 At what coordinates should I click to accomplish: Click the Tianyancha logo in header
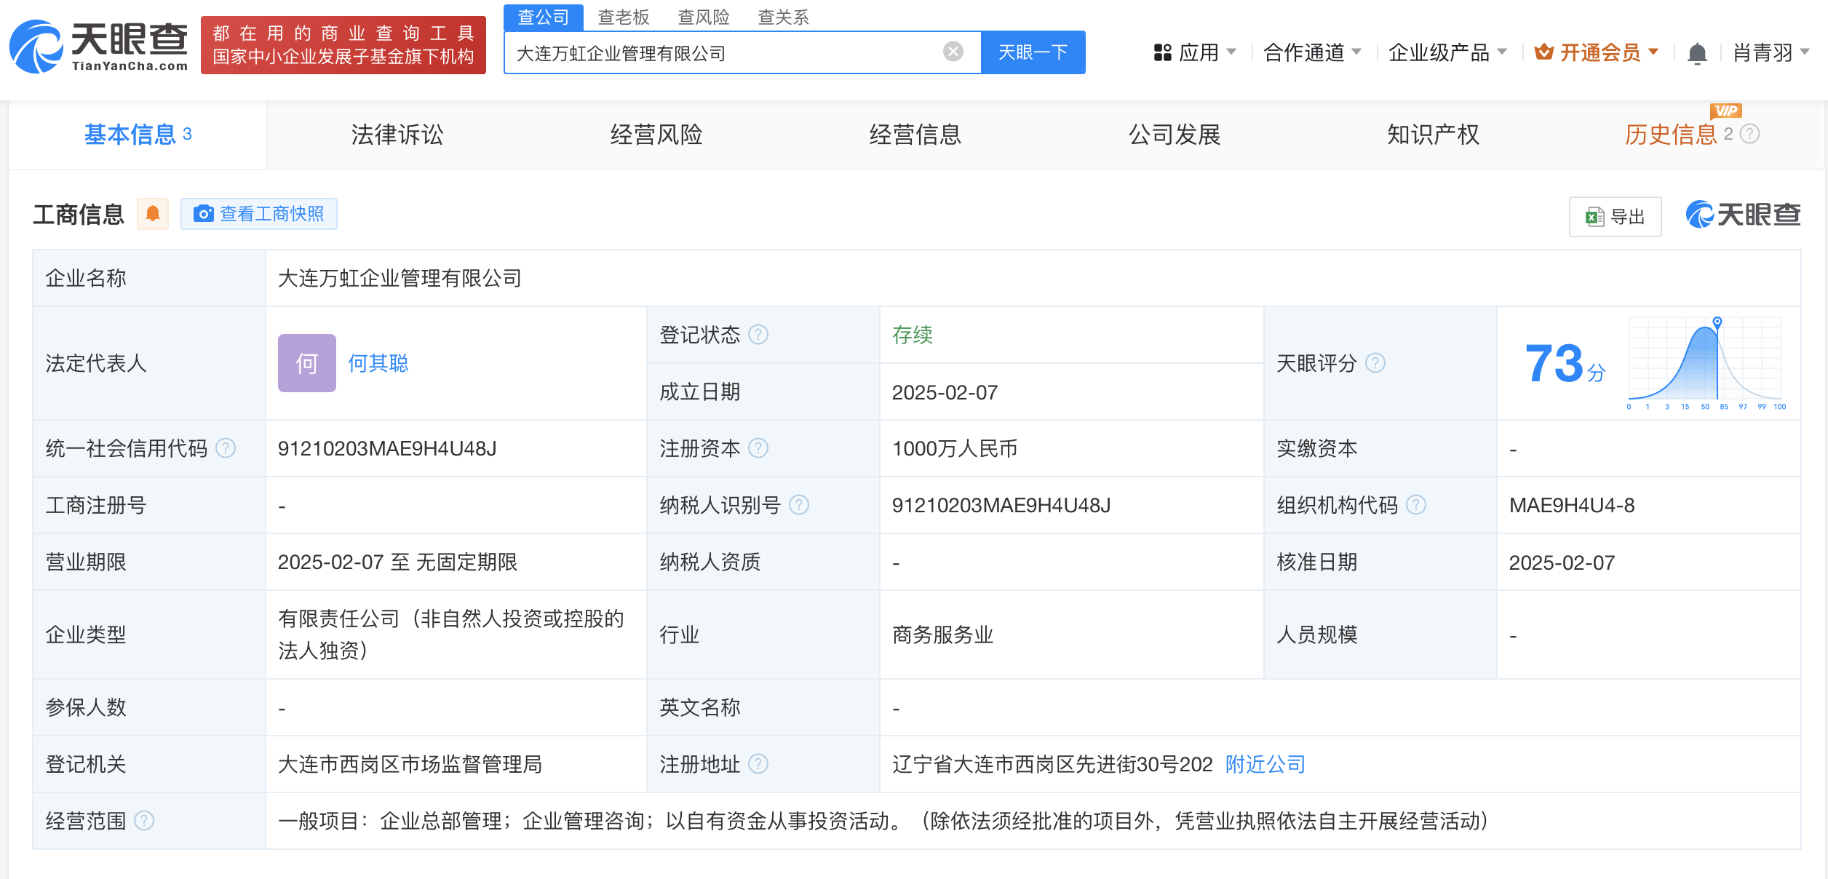[99, 47]
